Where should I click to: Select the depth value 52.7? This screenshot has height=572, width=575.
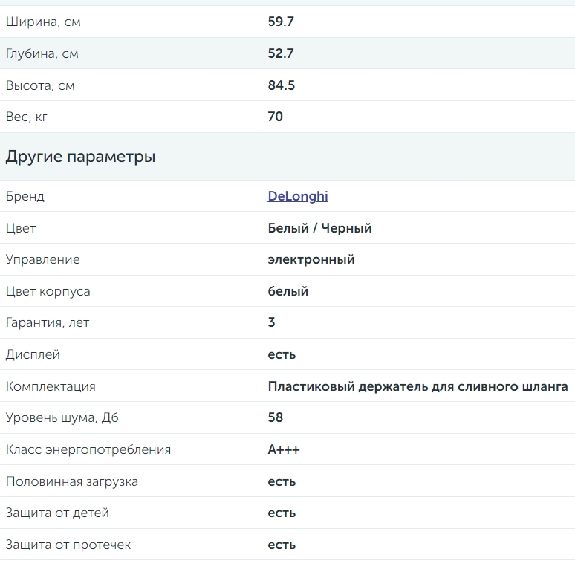coord(281,53)
